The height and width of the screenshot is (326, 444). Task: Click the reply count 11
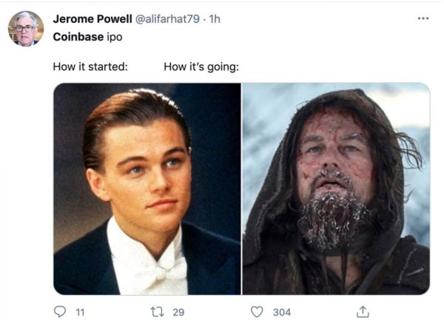(80, 312)
